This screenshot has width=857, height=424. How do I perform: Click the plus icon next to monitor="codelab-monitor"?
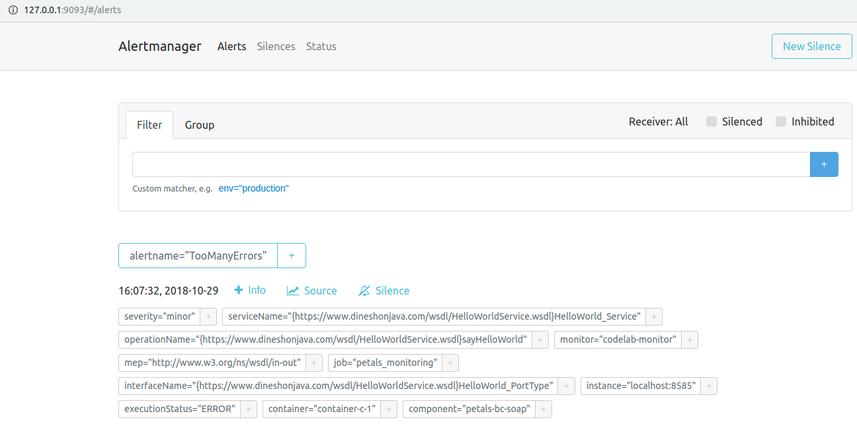(690, 340)
